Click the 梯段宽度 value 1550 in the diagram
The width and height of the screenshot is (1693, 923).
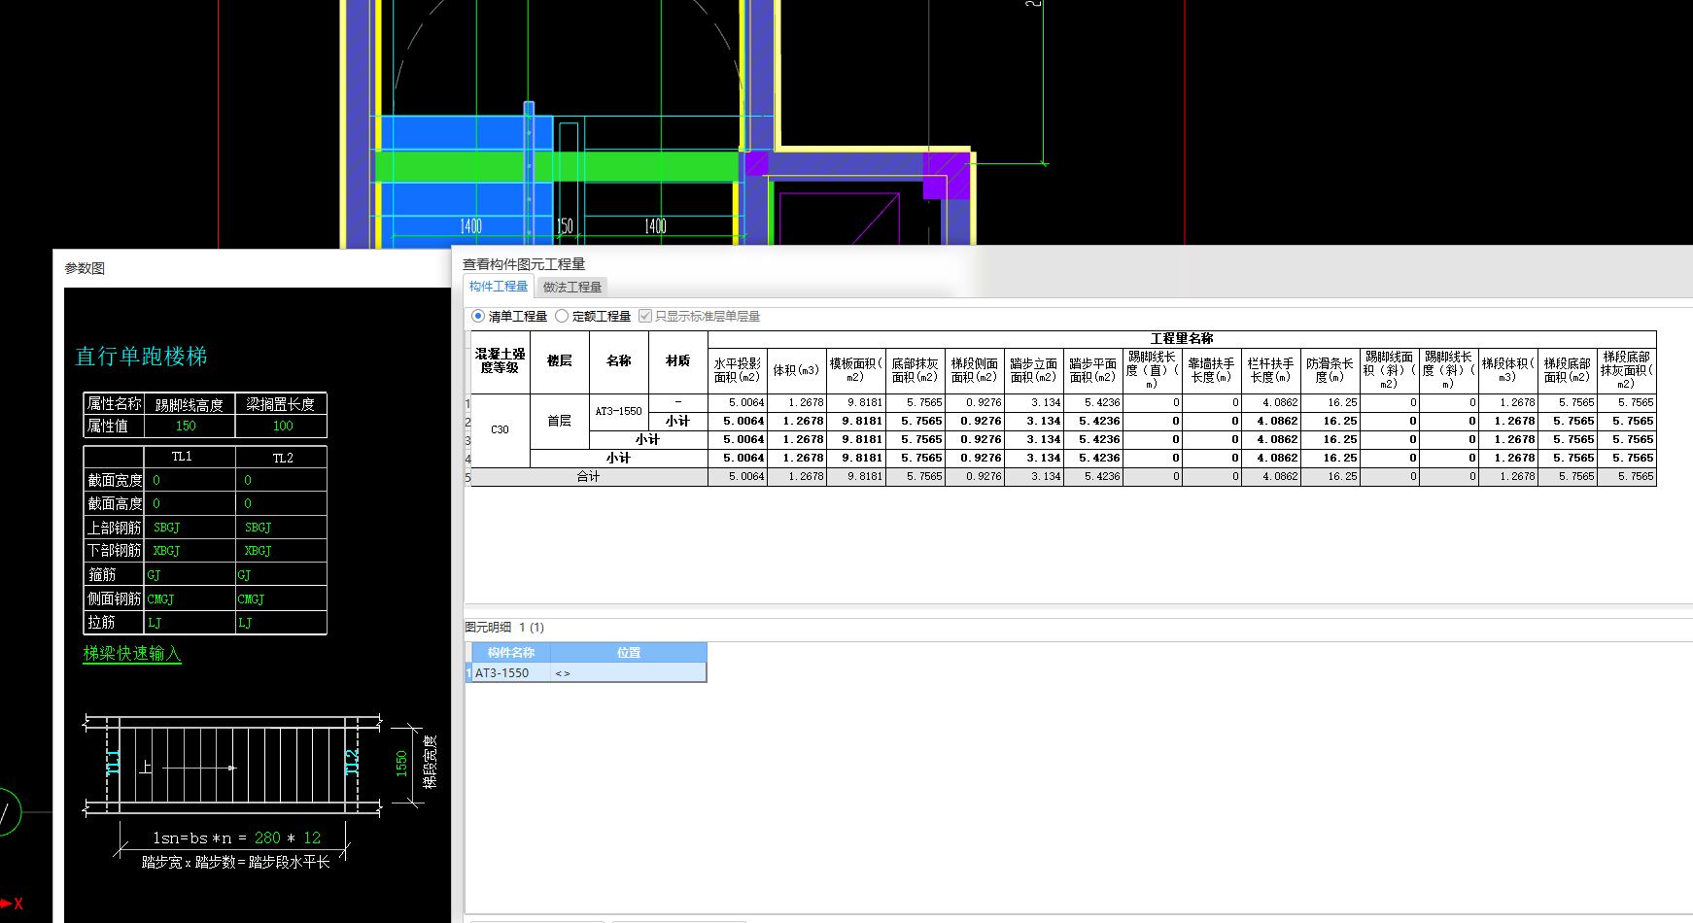pos(401,764)
